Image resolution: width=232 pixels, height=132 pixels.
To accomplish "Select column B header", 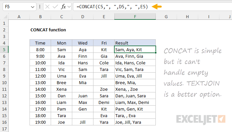I will 40,16.
